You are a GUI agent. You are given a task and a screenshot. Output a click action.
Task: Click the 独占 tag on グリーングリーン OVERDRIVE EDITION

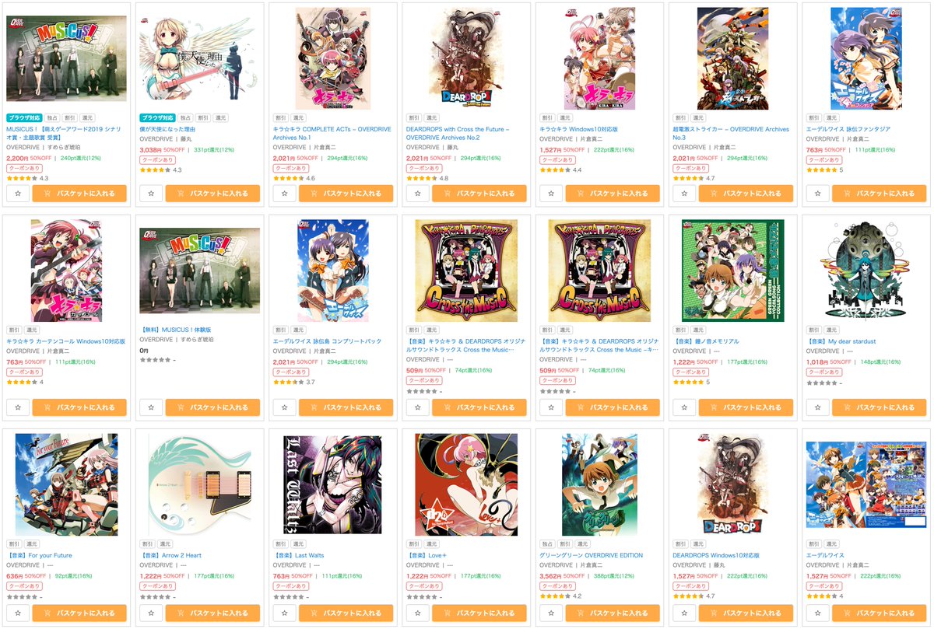pos(547,544)
